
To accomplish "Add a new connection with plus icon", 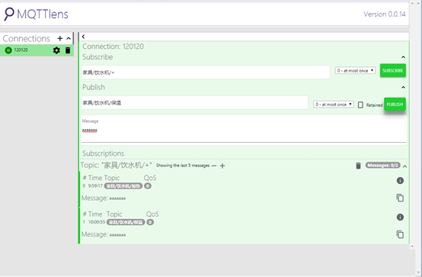I will coord(60,39).
